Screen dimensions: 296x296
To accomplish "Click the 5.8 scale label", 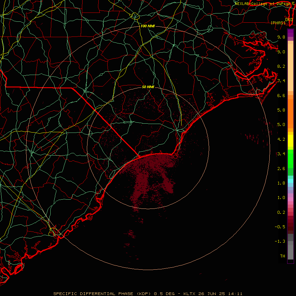I will coord(281,110).
